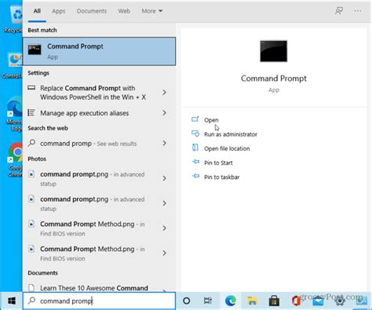Expand arrow for Replace Command Prompt setting
Screen dimensions: 372x310
click(x=164, y=93)
